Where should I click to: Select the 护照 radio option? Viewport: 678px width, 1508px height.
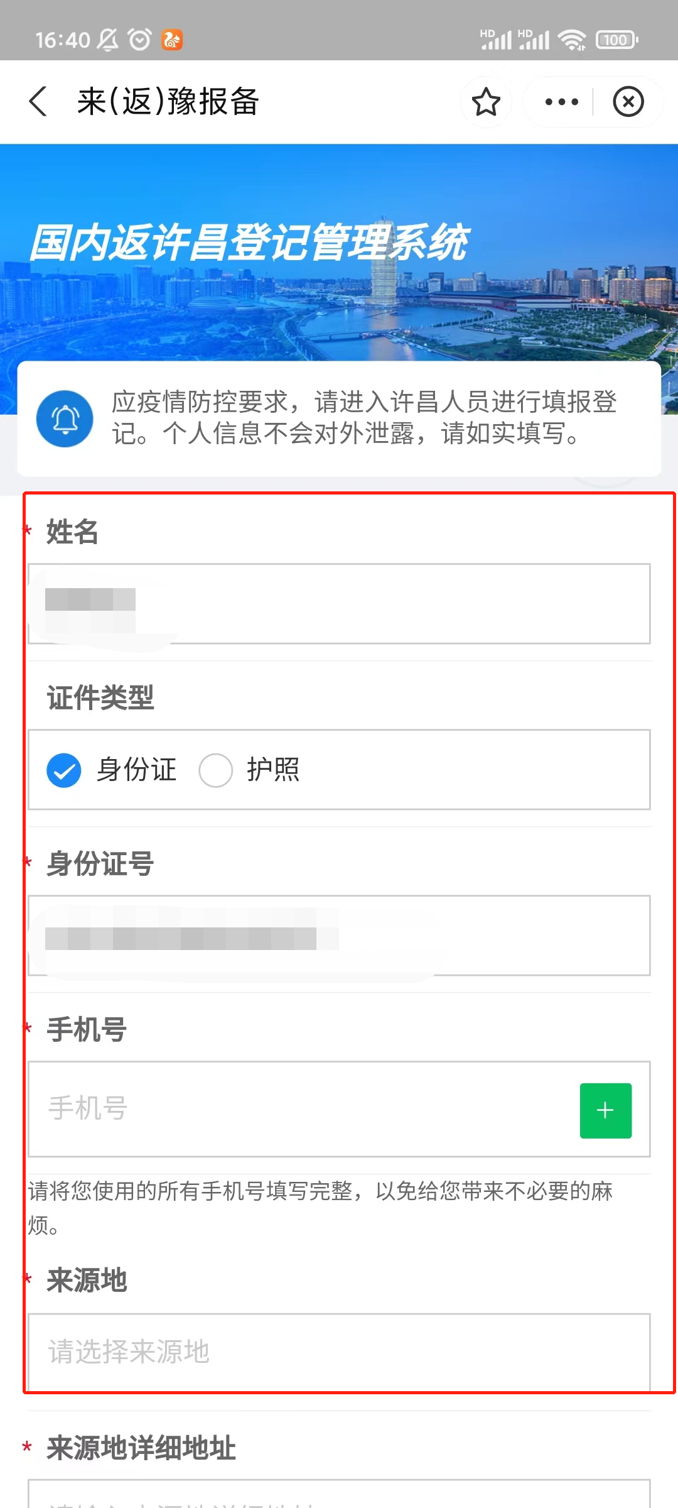(x=216, y=770)
